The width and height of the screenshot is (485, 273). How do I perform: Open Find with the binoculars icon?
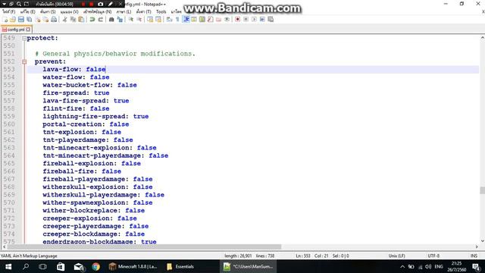(111, 20)
